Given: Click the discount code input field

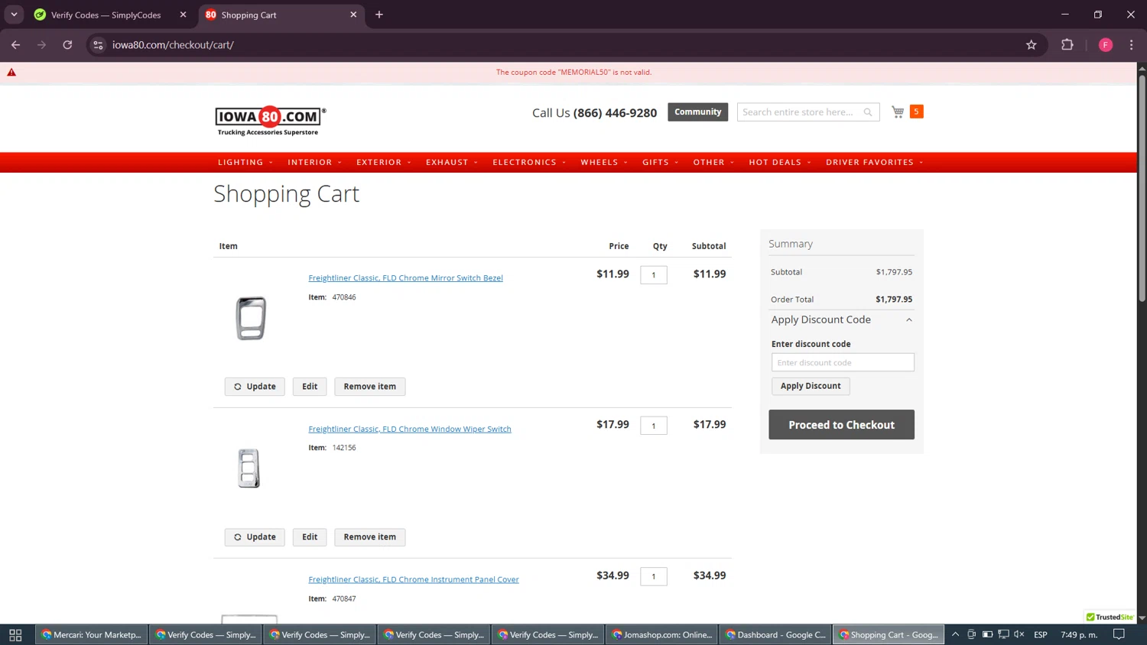Looking at the screenshot, I should tap(843, 362).
